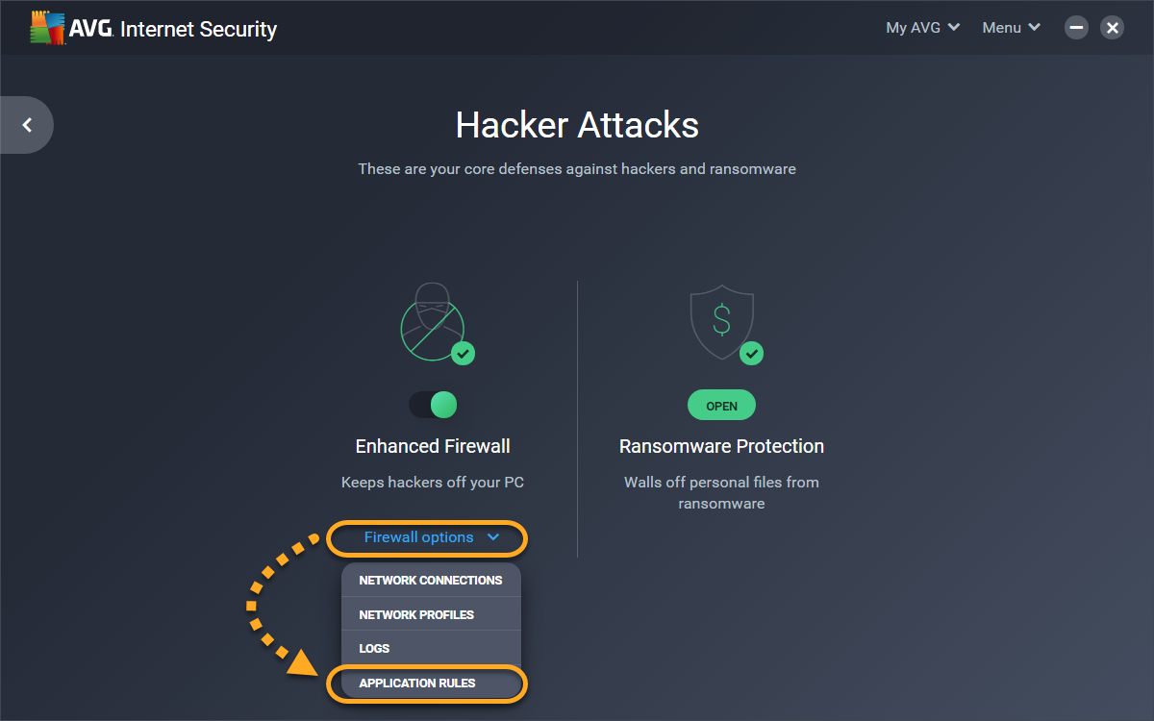This screenshot has width=1154, height=721.
Task: Open Ransomware Protection with OPEN button
Action: pos(721,406)
